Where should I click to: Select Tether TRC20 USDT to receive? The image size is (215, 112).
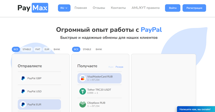coord(99,91)
